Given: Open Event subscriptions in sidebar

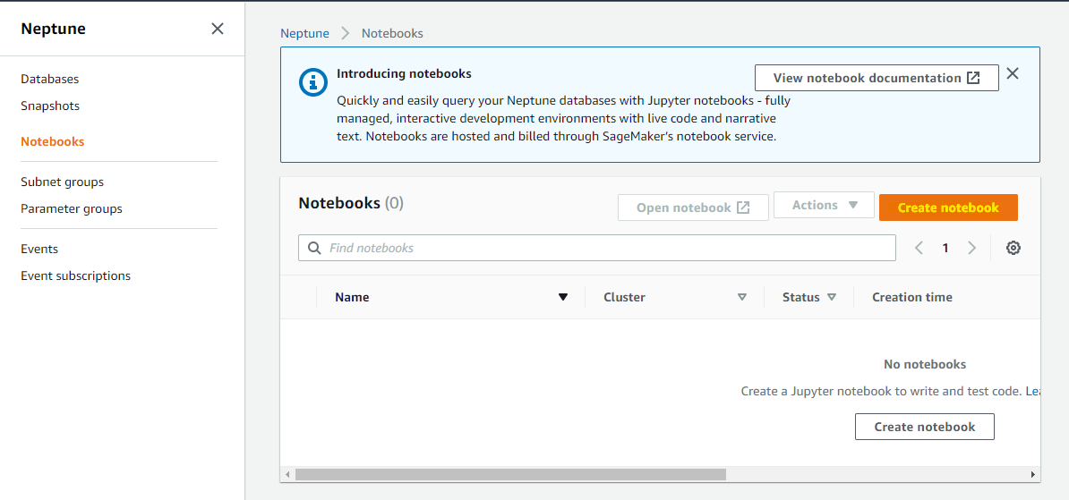Looking at the screenshot, I should coord(76,275).
